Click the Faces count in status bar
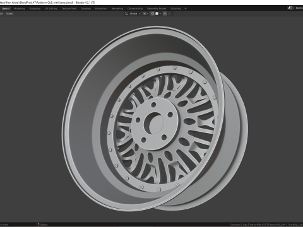Image resolution: width=303 pixels, height=227 pixels. pos(276,224)
